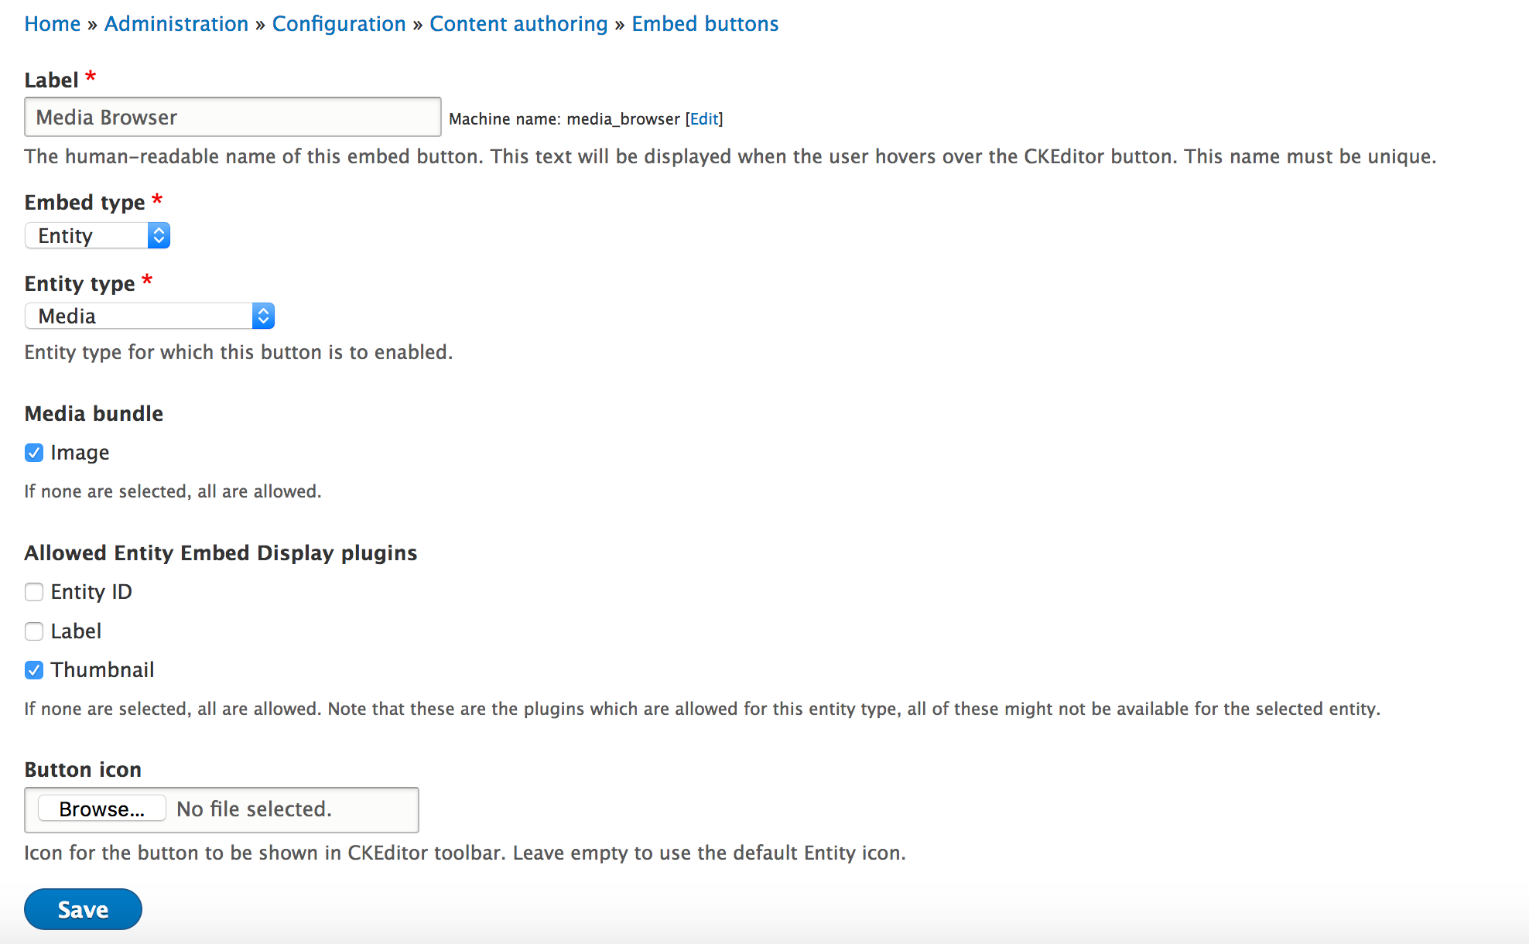The height and width of the screenshot is (944, 1529).
Task: Click the Content authoring breadcrumb link
Action: point(518,24)
